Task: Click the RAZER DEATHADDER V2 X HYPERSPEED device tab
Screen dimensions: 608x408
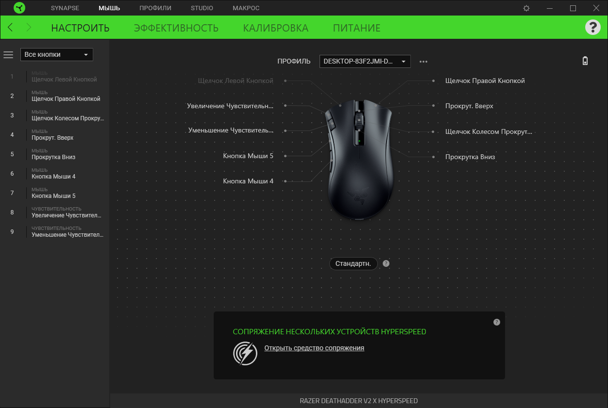Action: coord(359,401)
